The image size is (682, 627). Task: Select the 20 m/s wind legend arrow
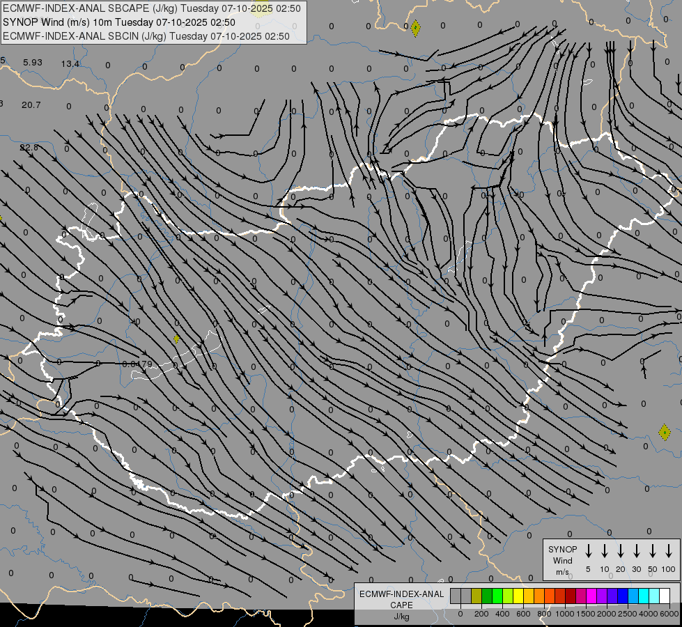[x=620, y=551]
